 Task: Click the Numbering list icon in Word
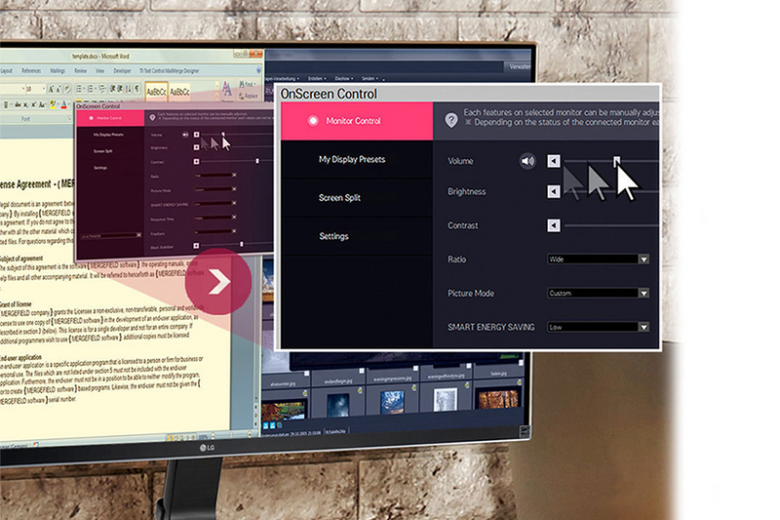(x=90, y=90)
